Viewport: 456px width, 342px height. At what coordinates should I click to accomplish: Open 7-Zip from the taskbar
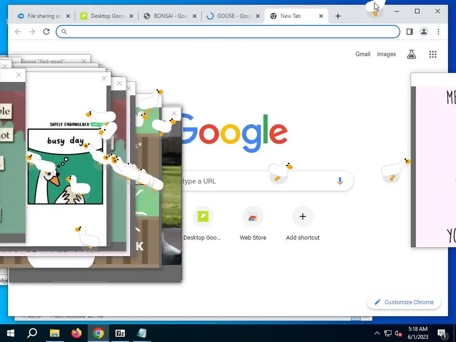coord(120,333)
